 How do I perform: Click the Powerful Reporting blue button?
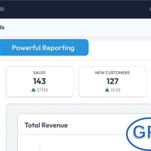[43, 48]
